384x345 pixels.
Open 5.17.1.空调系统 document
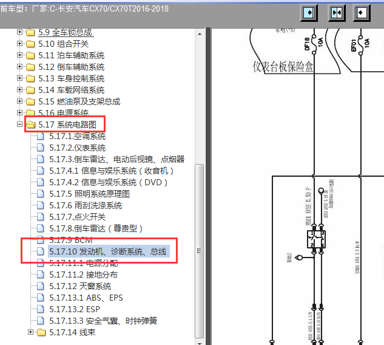[x=78, y=136]
